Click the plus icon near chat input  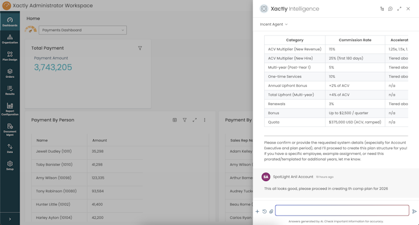257,212
